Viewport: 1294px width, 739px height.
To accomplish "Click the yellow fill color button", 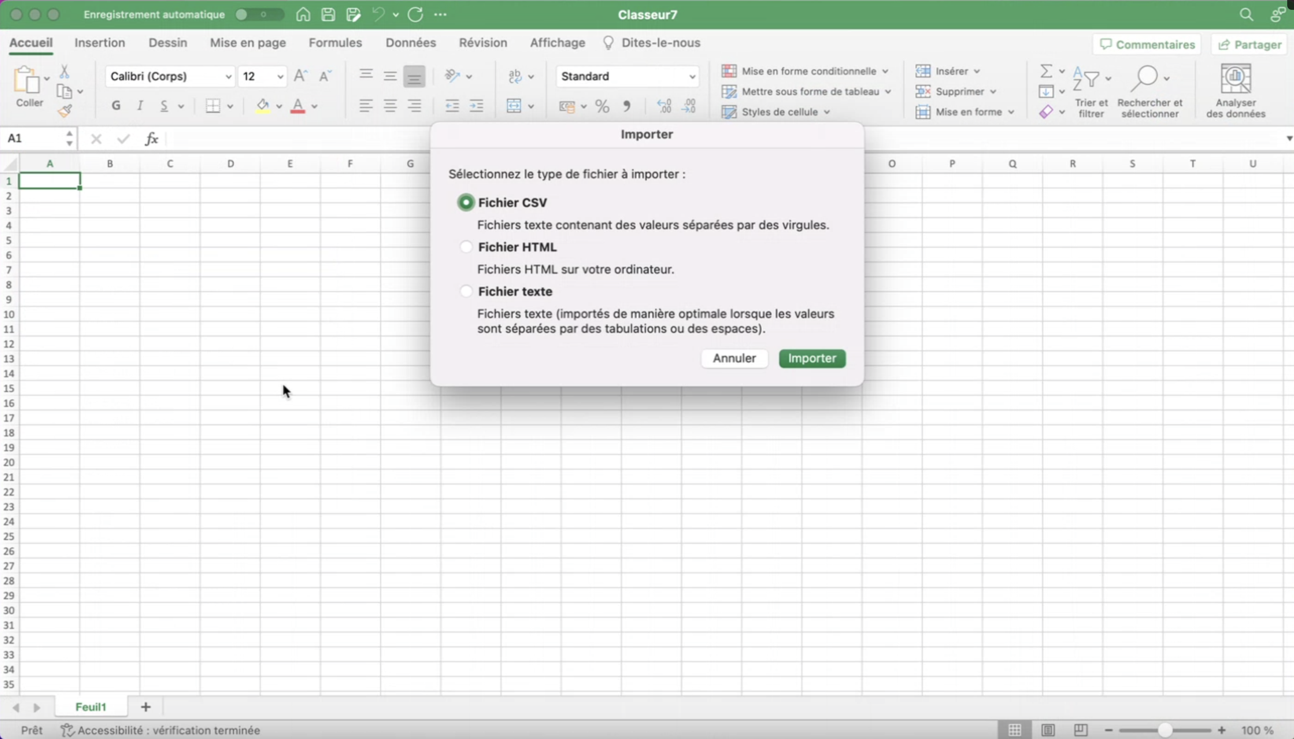I will click(263, 106).
